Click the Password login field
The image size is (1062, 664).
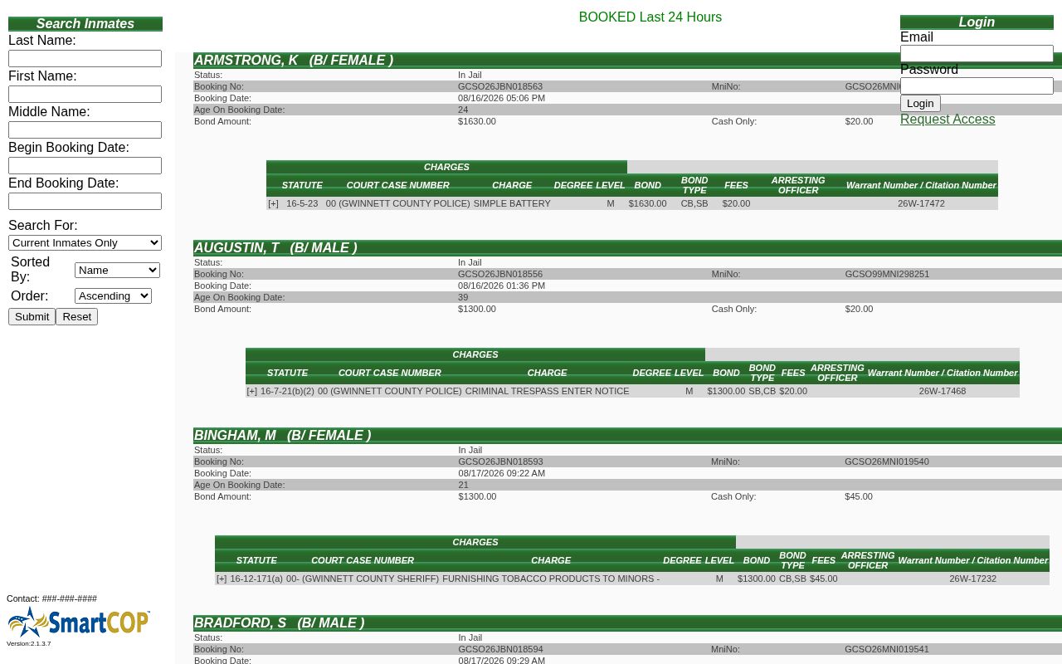(977, 85)
